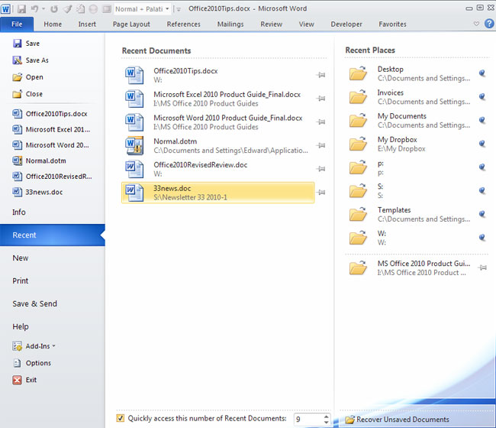Open the Quick Access Toolbar customize arrow

point(178,9)
